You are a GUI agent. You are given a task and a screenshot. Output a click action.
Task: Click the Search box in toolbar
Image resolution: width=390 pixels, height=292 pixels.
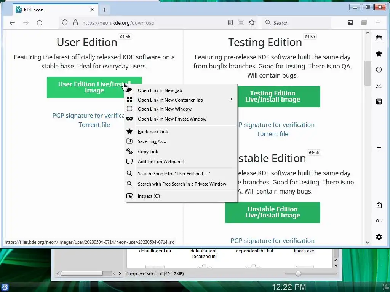pos(297,23)
